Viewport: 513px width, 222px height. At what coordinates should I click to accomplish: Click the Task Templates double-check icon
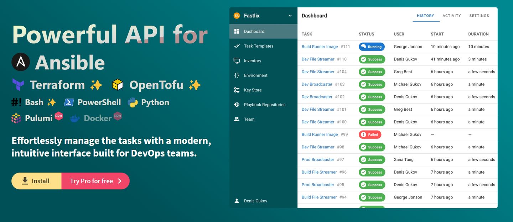point(237,46)
